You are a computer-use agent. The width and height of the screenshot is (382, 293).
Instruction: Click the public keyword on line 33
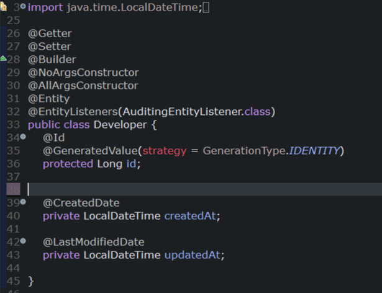tap(44, 125)
